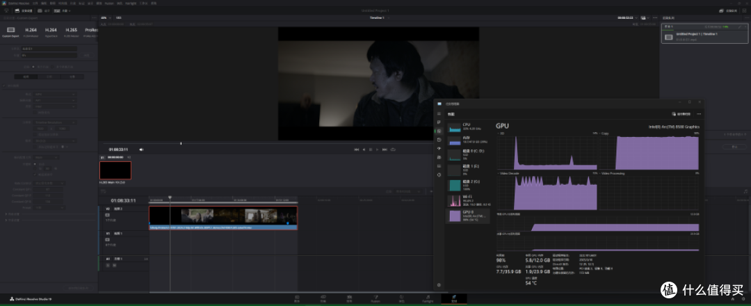Open the Video Decode graph dropdown

(508, 173)
